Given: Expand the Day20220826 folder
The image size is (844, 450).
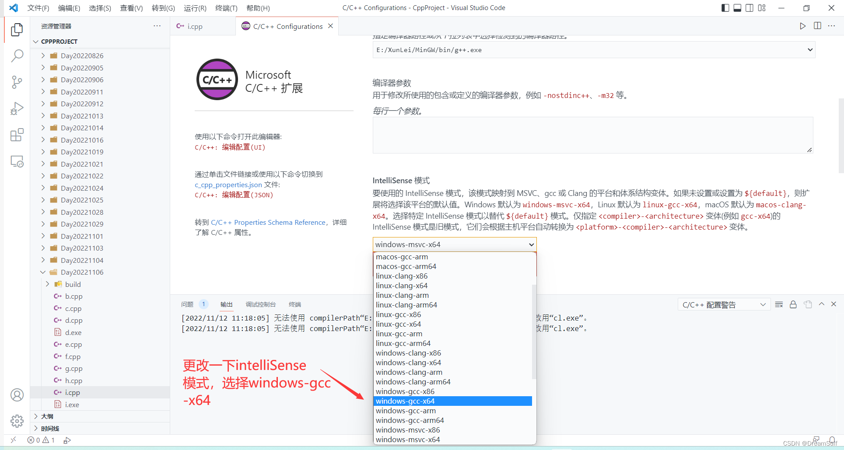Looking at the screenshot, I should click(x=43, y=56).
